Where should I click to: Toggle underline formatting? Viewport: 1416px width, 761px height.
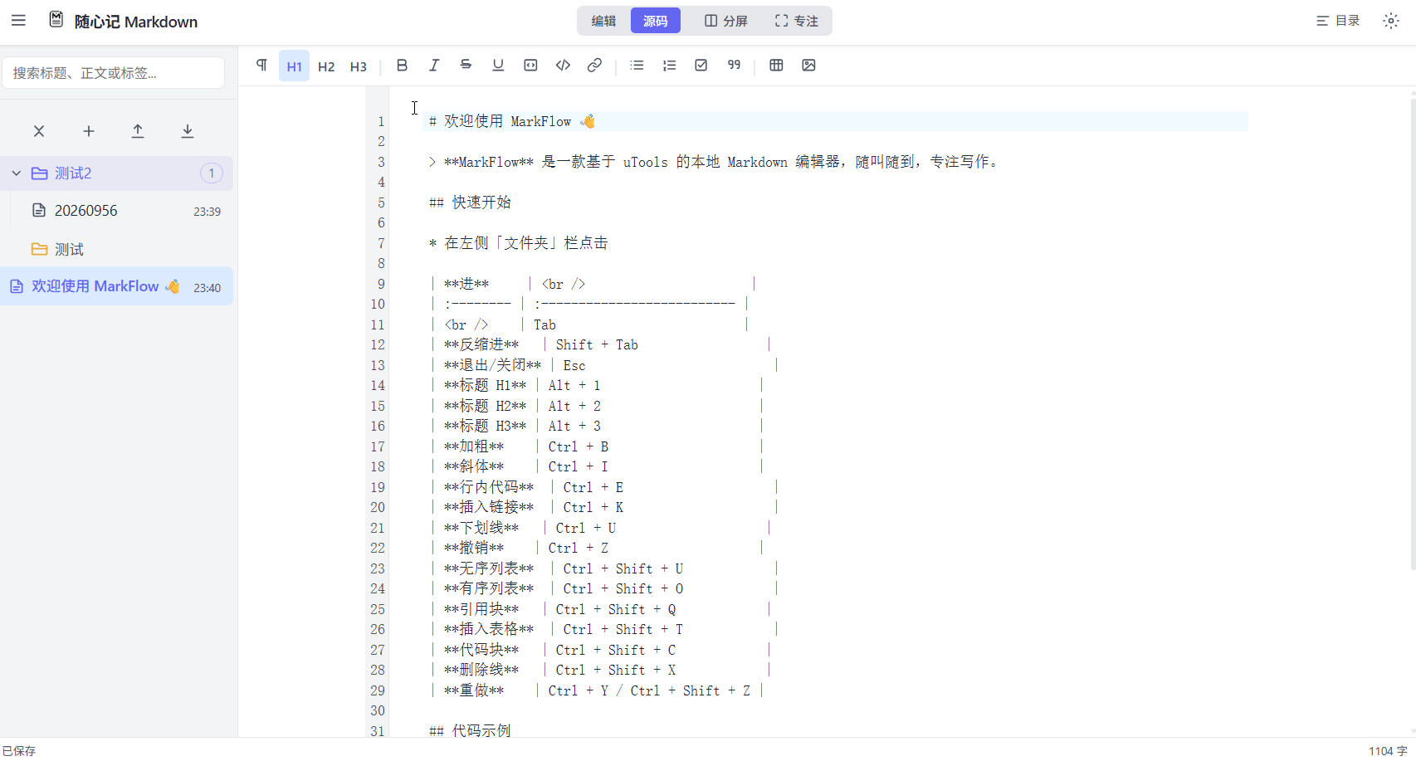pos(498,66)
